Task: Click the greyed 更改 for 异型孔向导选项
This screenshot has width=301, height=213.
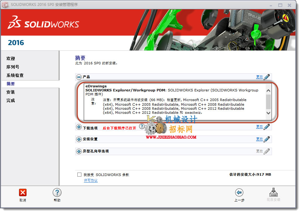Action: 259,151
